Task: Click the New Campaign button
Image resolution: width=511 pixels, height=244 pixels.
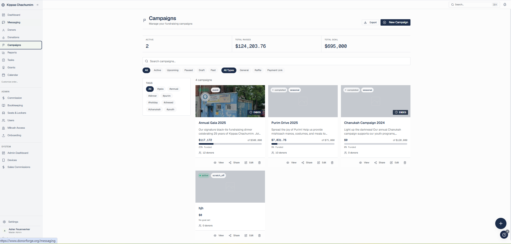Action: 395,22
